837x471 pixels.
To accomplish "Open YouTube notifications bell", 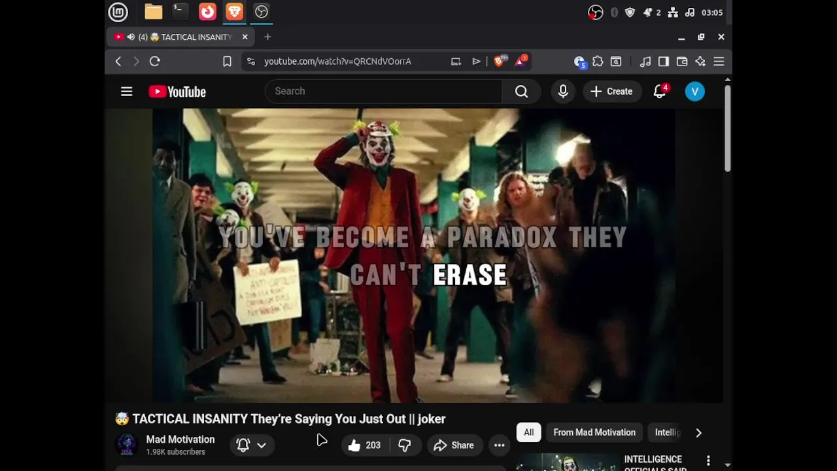I will (x=660, y=92).
